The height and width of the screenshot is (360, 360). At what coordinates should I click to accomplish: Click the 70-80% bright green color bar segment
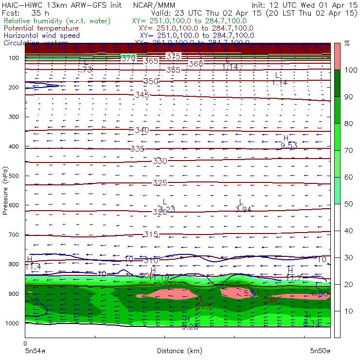[337, 137]
